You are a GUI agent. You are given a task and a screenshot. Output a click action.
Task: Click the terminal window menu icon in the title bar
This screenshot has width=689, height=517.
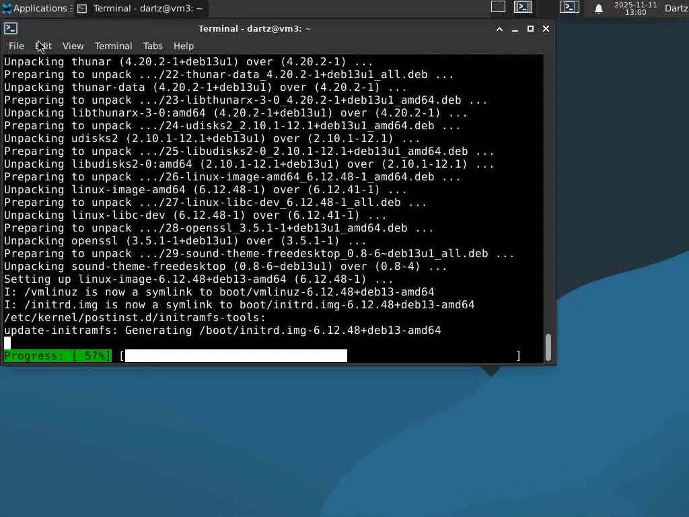pyautogui.click(x=11, y=28)
